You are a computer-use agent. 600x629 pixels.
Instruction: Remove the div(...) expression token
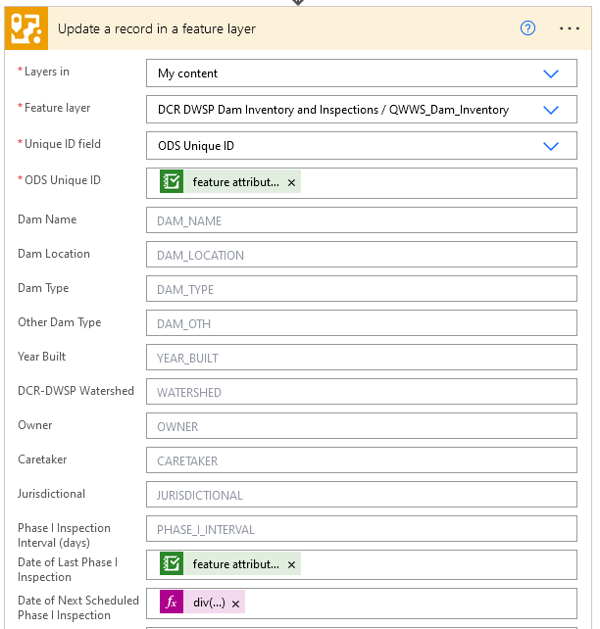pos(235,604)
